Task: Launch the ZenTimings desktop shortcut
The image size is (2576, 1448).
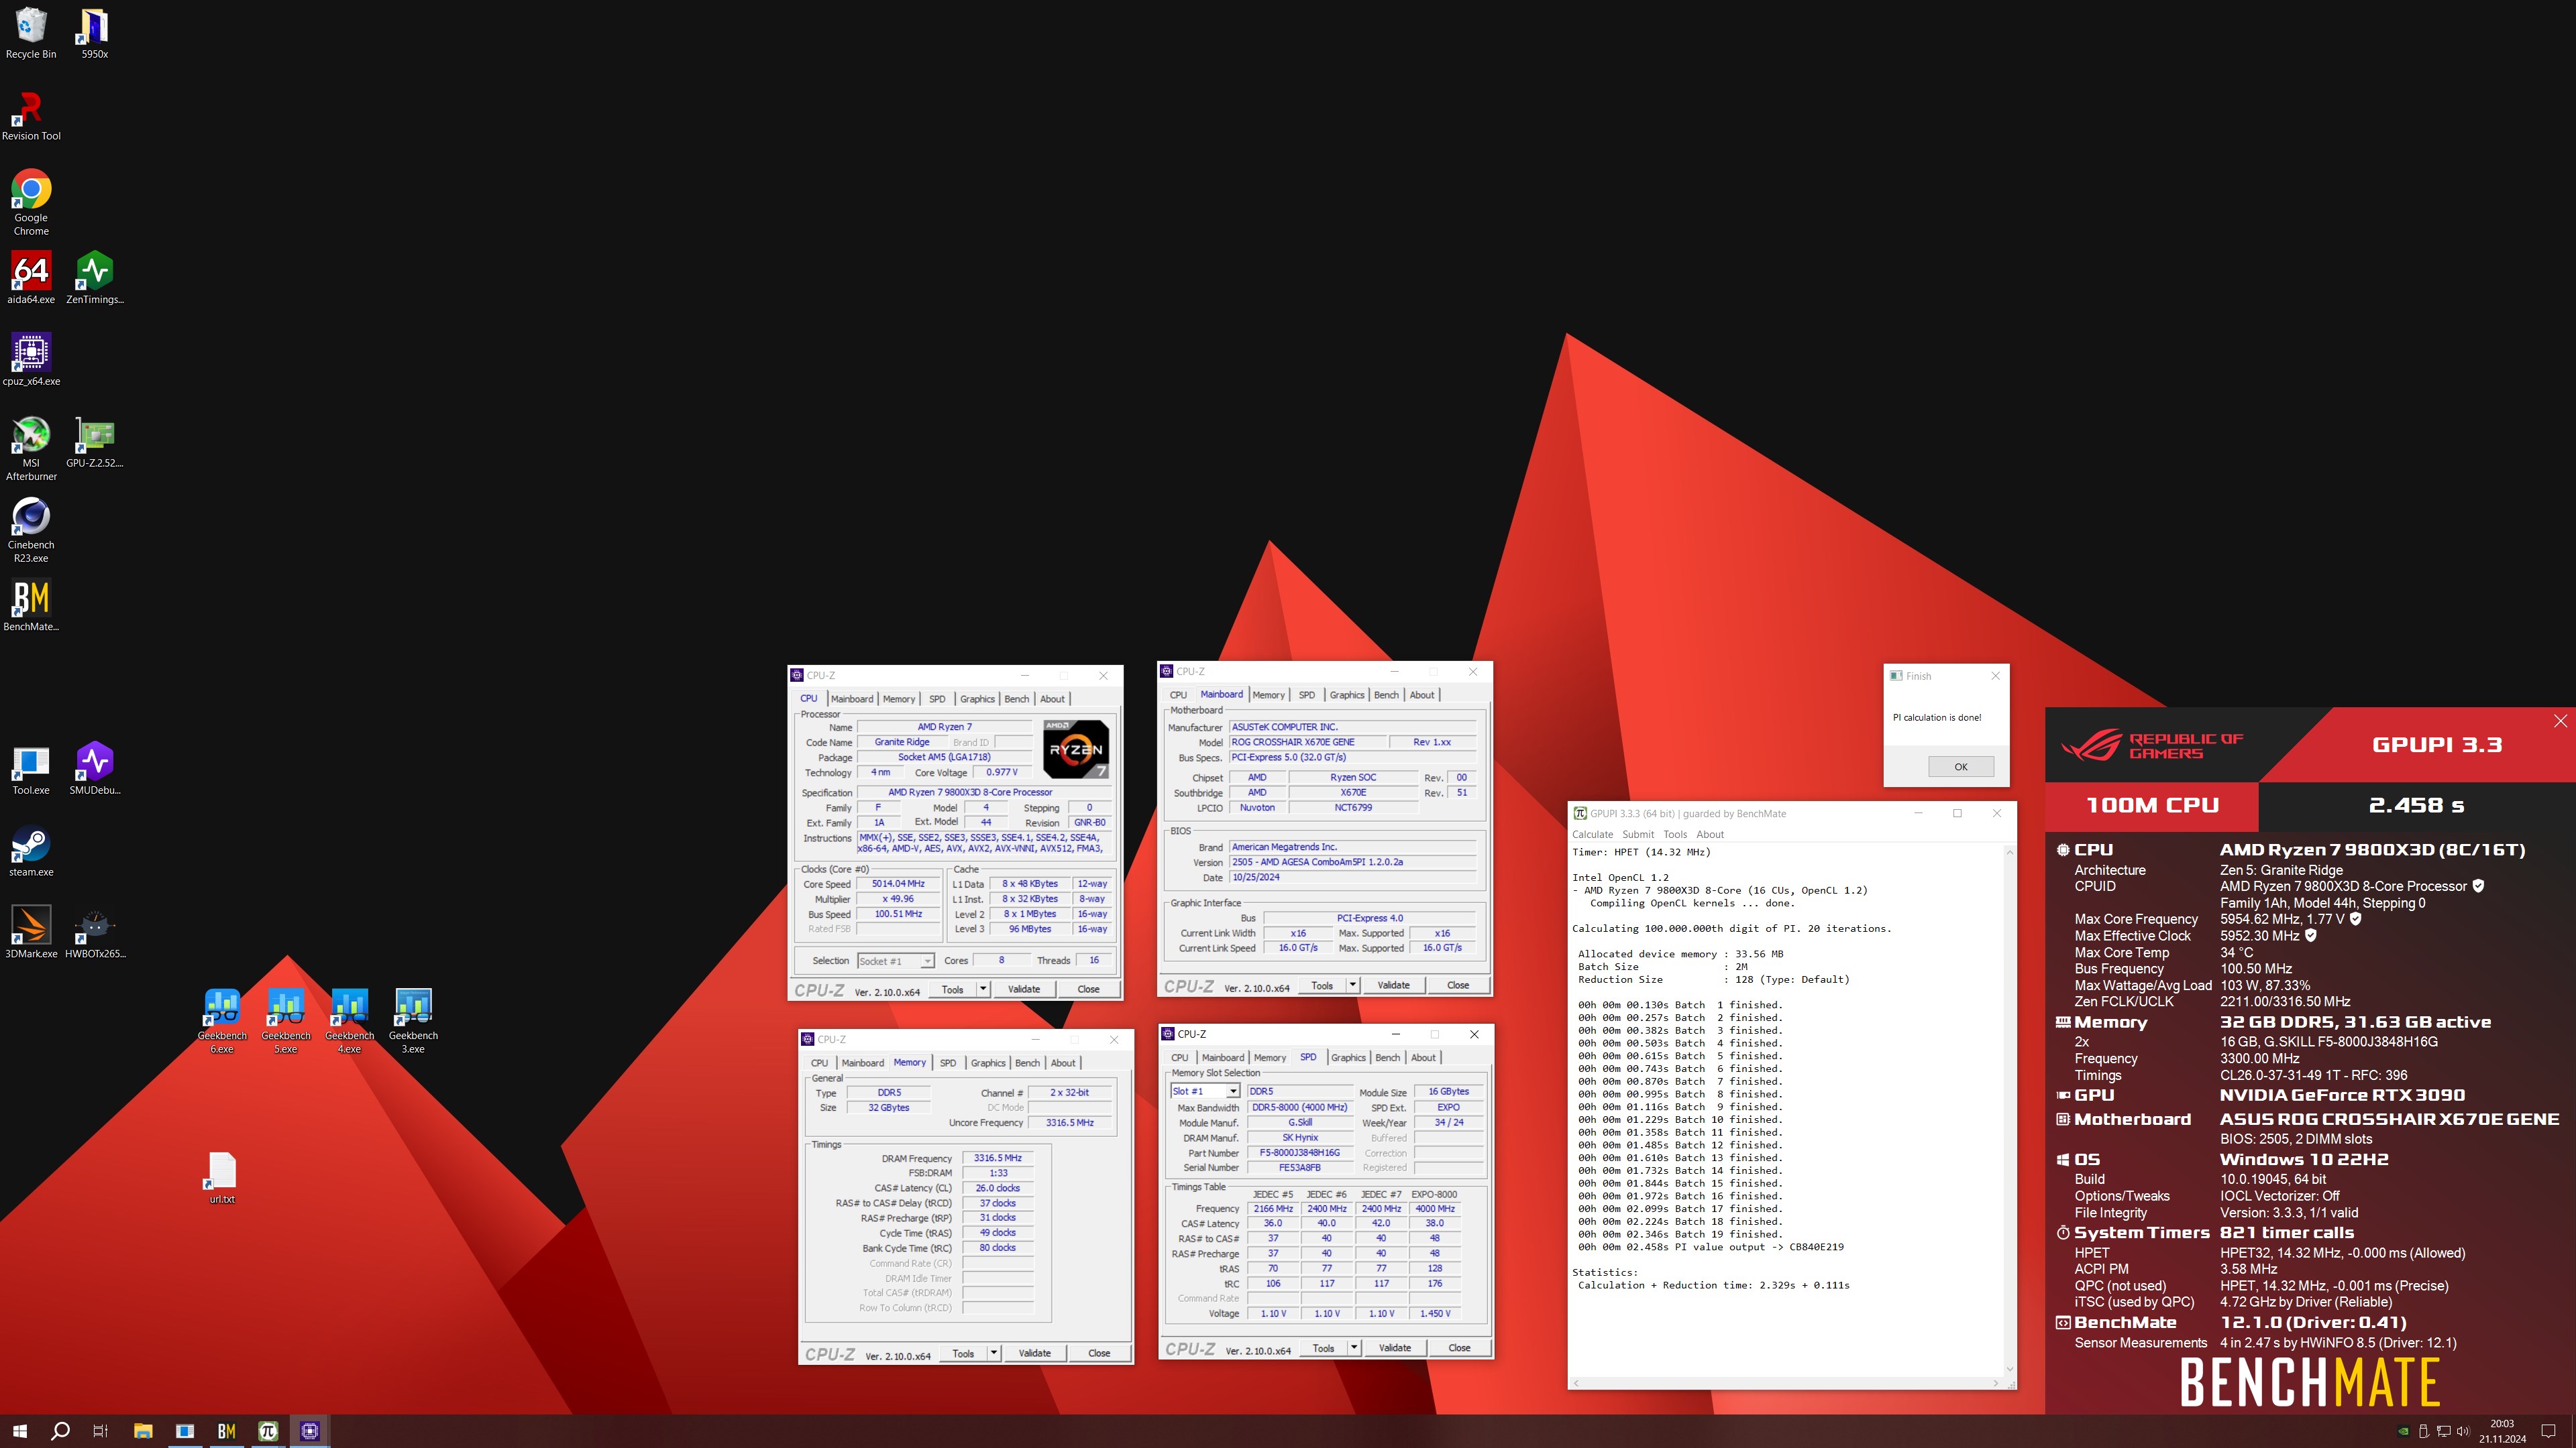Action: 94,278
